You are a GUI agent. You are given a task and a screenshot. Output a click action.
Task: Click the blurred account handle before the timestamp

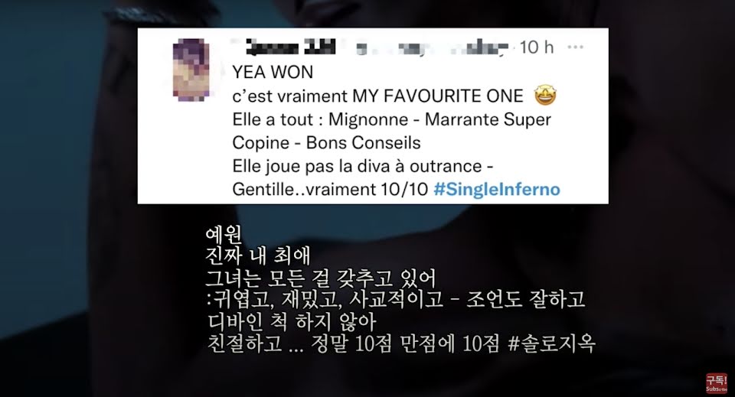coord(432,47)
